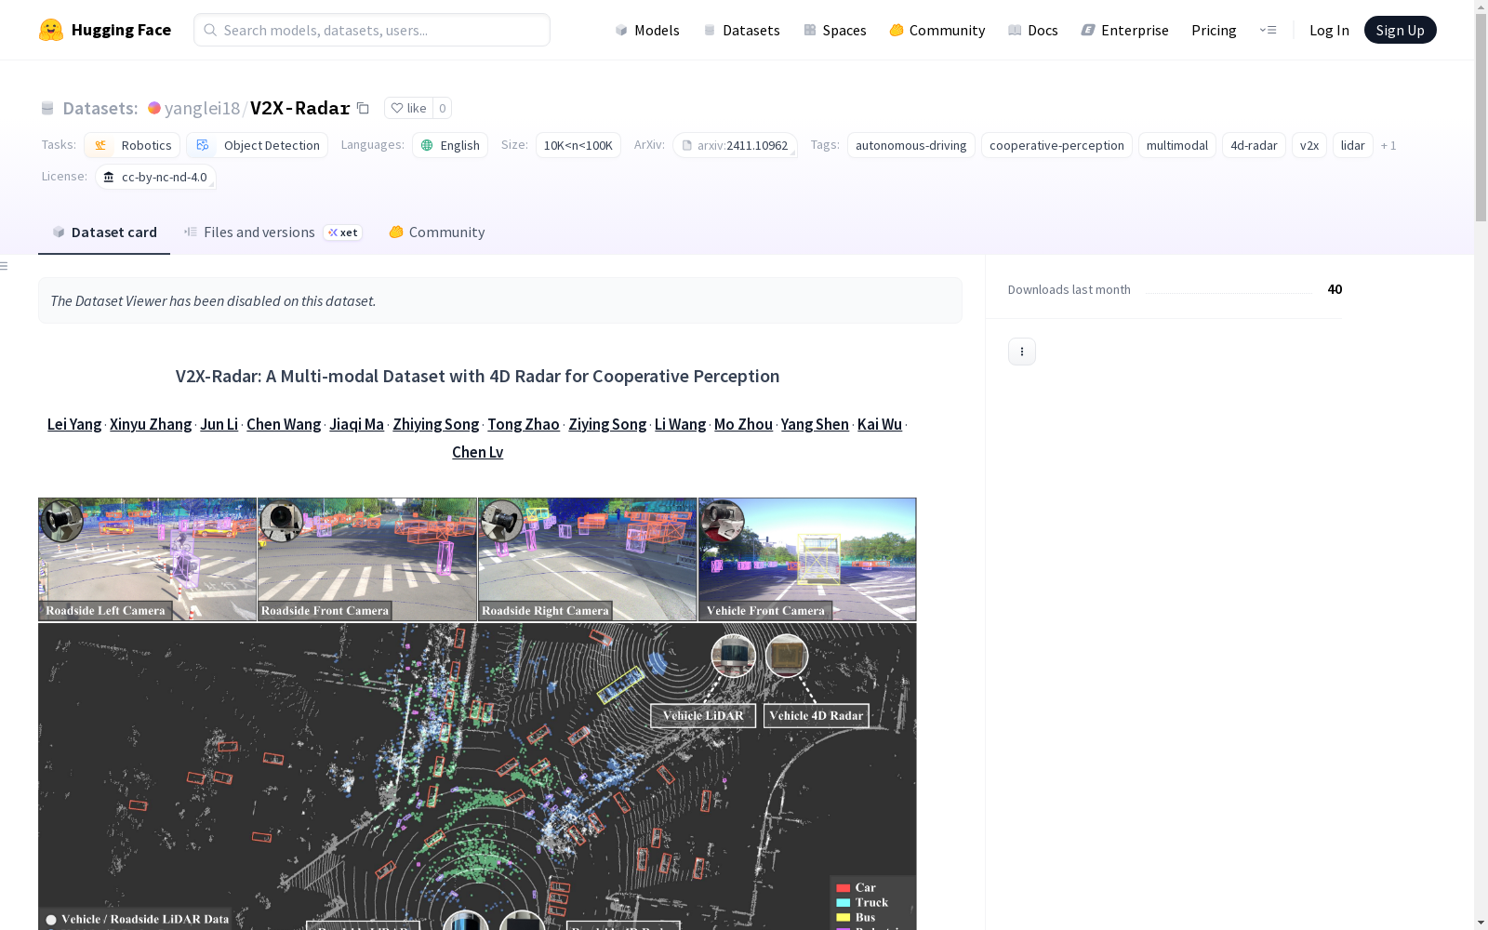This screenshot has width=1488, height=930.
Task: Go to Pricing
Action: click(x=1214, y=30)
